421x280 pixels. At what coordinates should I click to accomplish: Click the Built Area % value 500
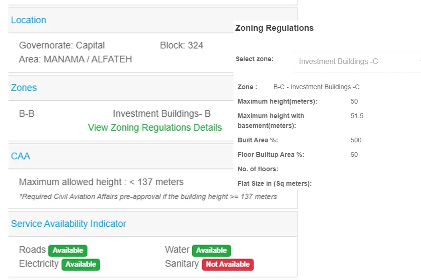(356, 140)
